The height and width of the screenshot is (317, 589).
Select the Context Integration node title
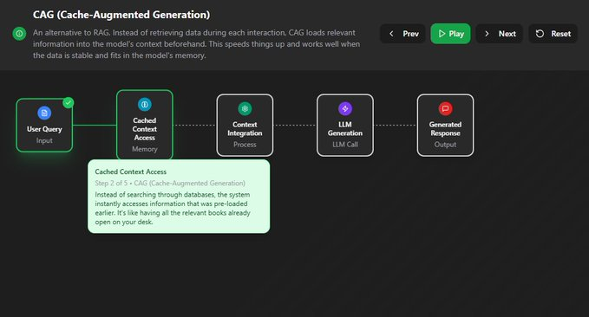(x=245, y=129)
